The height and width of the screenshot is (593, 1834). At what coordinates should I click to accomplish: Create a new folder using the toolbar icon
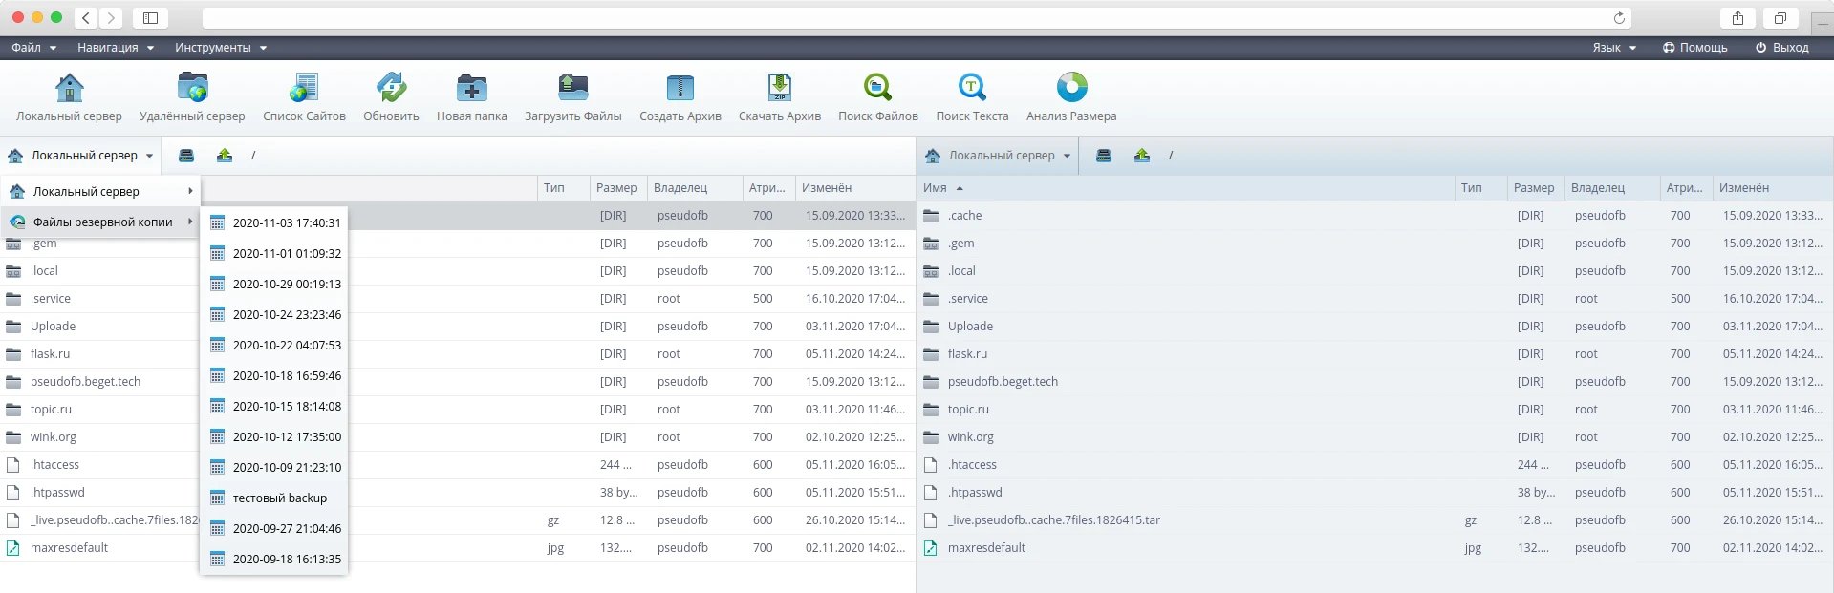[471, 89]
